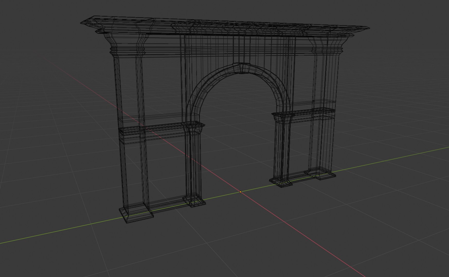Click the orange object origin dot

[x=240, y=192]
